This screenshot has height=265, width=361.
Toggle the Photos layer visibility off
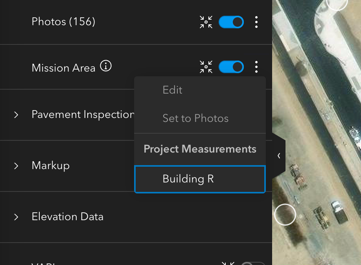(x=231, y=22)
